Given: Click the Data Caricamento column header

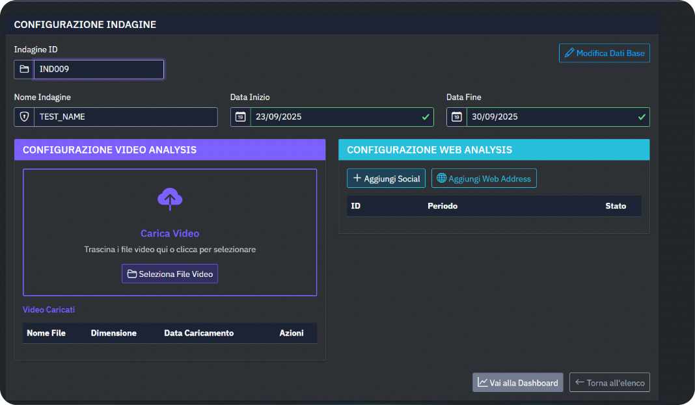Looking at the screenshot, I should click(198, 333).
